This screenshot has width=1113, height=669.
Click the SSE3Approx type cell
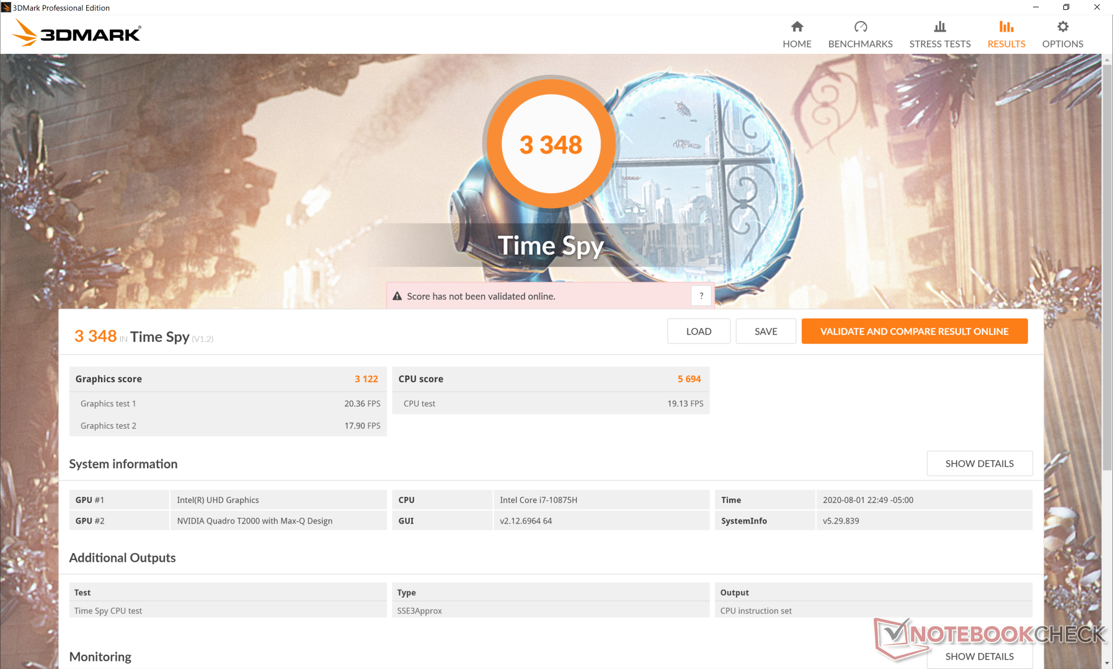(551, 611)
